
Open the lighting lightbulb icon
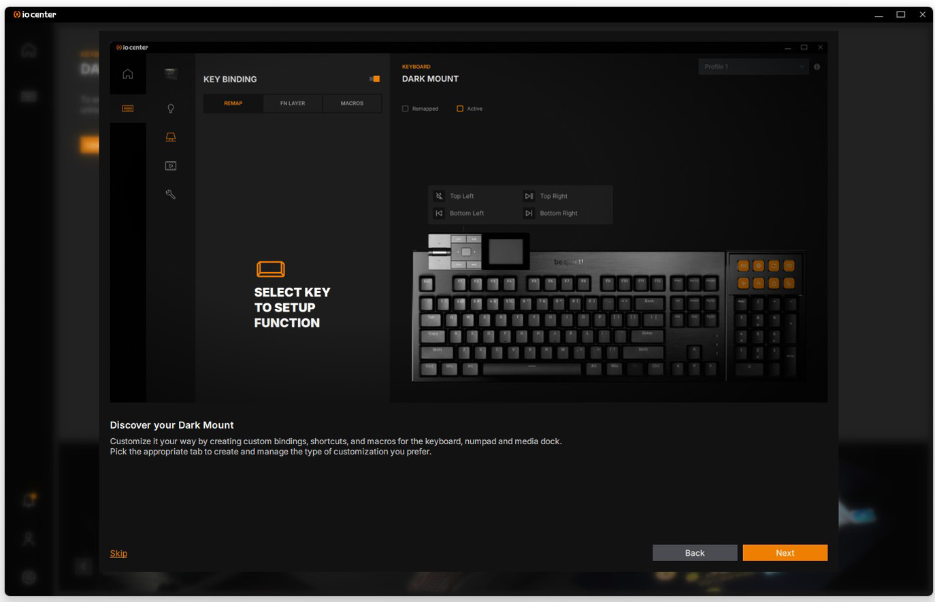(171, 108)
